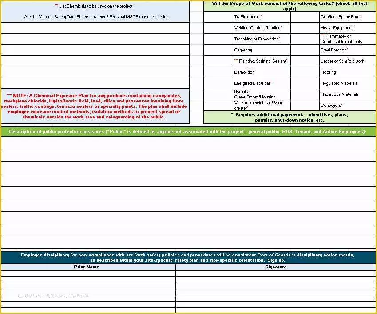Select the Material Safety Data Sheets question
Image resolution: width=377 pixels, height=314 pixels.
96,17
